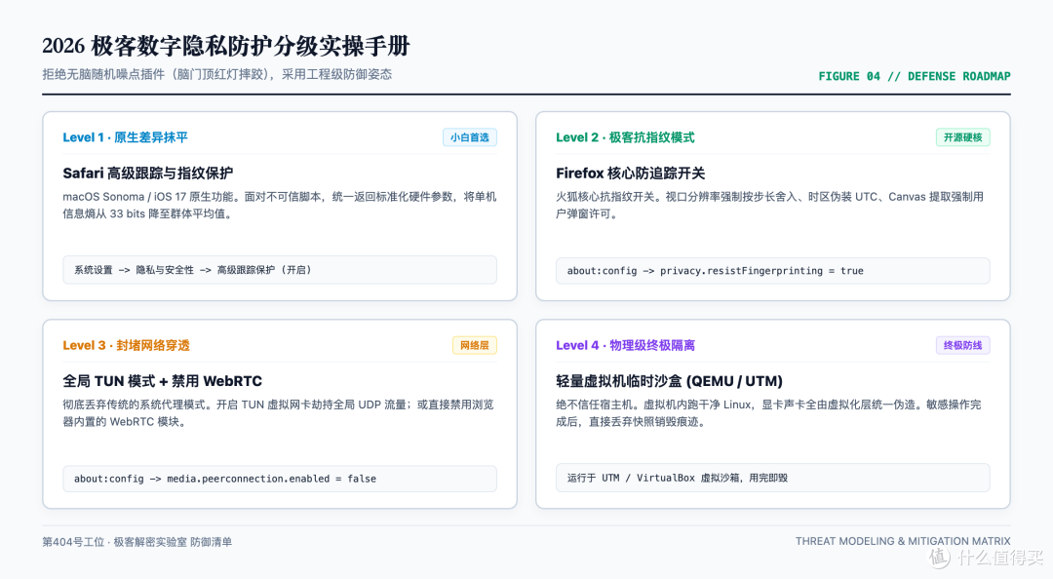Select the Level 3 · 封堵网络穿透 heading
This screenshot has width=1053, height=579.
pos(126,345)
